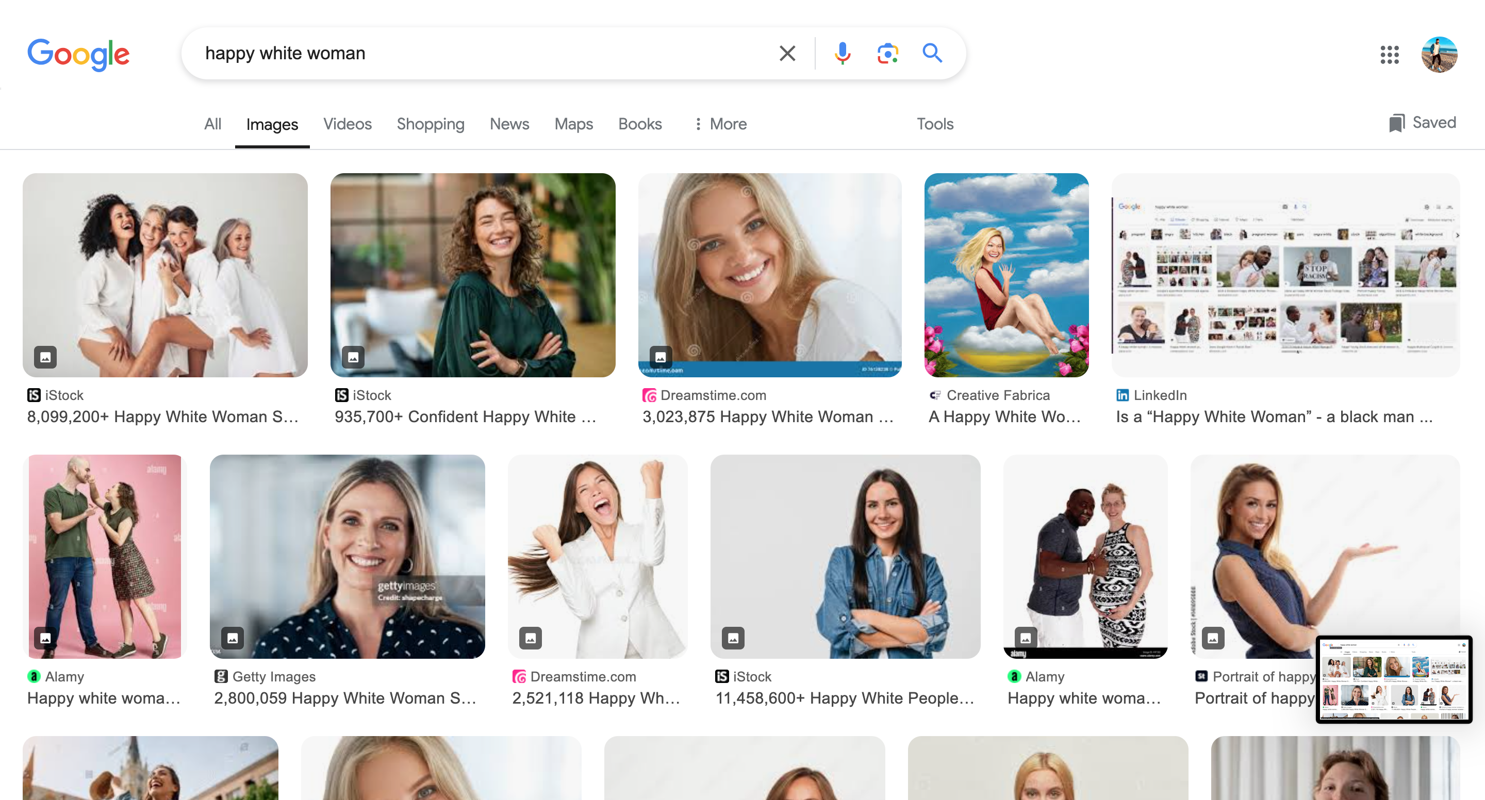The height and width of the screenshot is (800, 1485).
Task: Open Getty Images blonde woman portrait
Action: click(x=347, y=556)
